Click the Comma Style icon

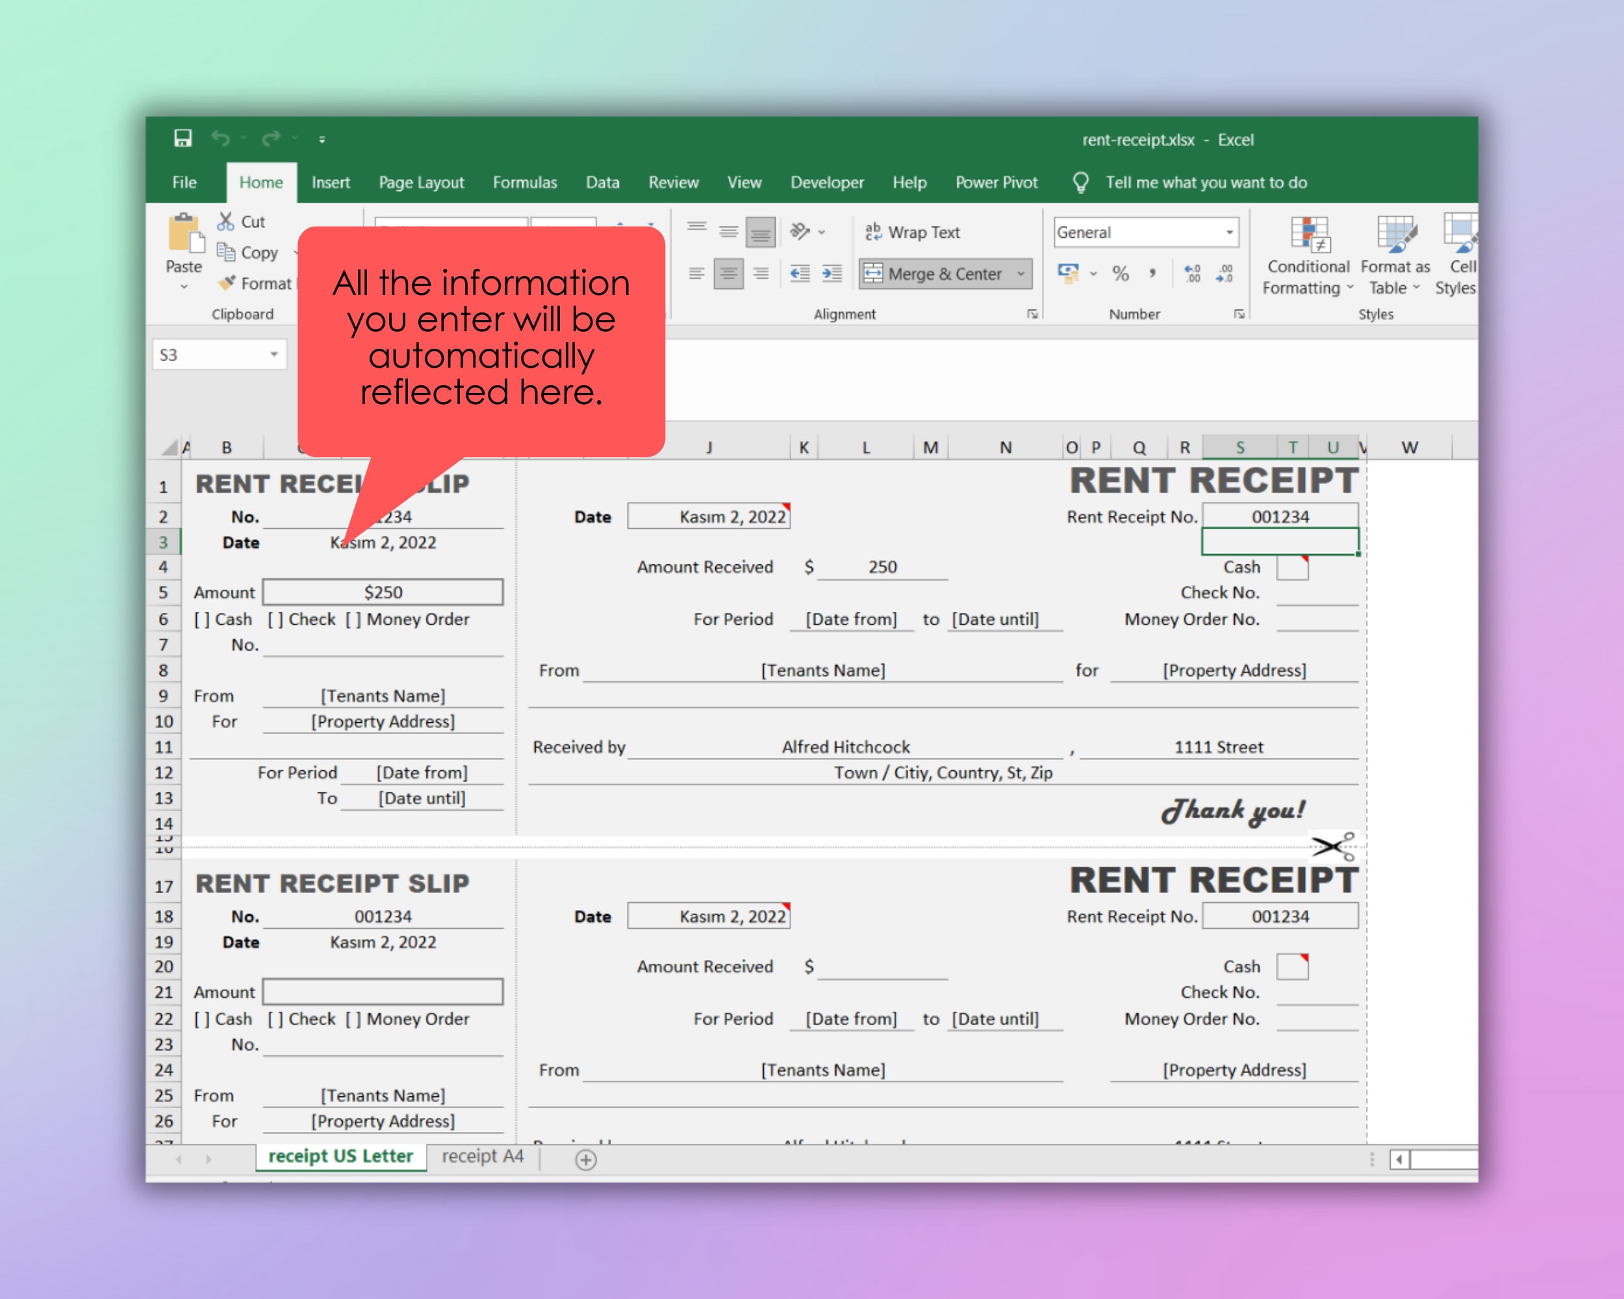(1152, 273)
